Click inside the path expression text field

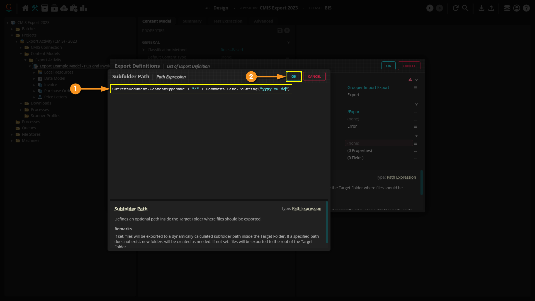(201, 89)
